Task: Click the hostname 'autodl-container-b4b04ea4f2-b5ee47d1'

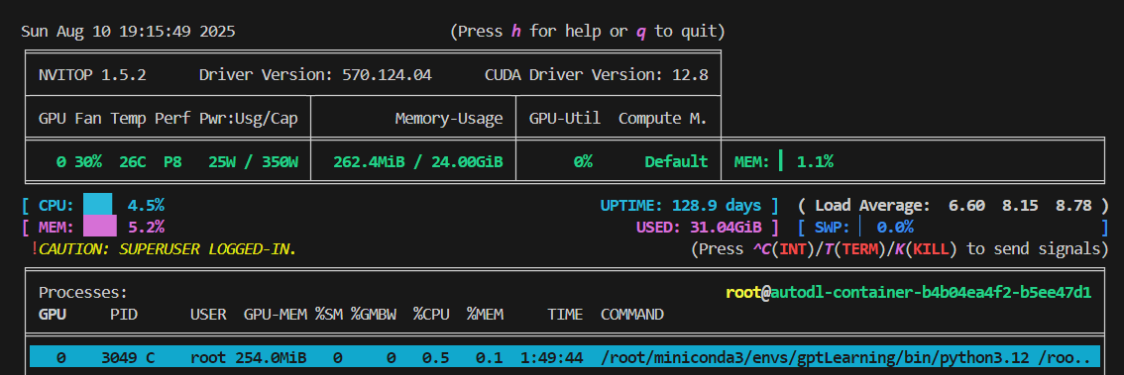Action: pyautogui.click(x=931, y=293)
